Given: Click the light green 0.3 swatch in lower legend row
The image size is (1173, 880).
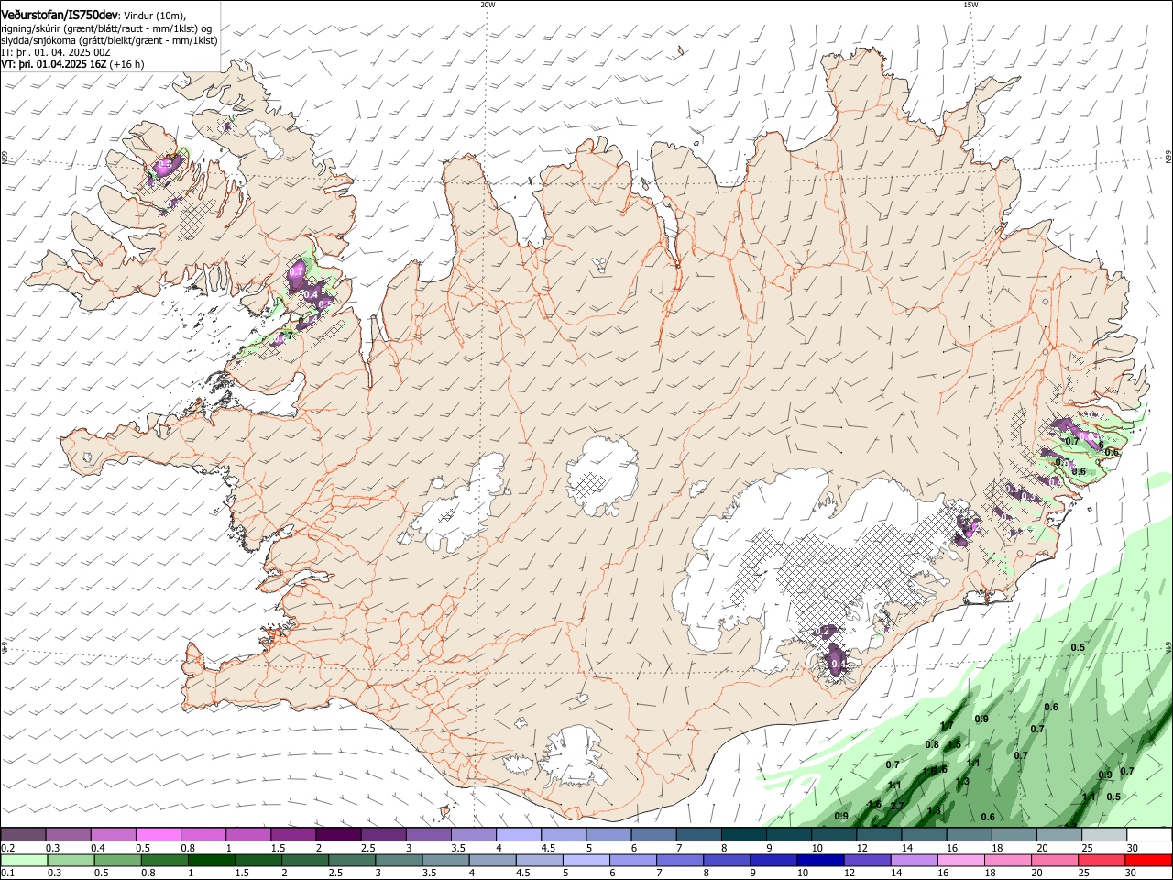Looking at the screenshot, I should (x=71, y=860).
